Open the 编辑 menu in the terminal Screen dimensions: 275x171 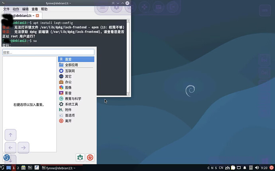pyautogui.click(x=25, y=9)
